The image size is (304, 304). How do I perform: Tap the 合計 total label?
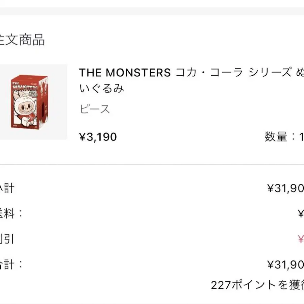pyautogui.click(x=11, y=264)
